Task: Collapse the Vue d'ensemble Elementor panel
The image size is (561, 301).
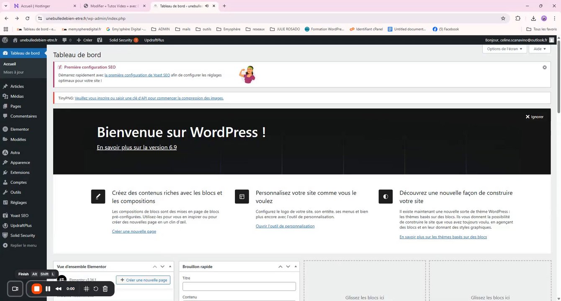Action: [x=170, y=267]
